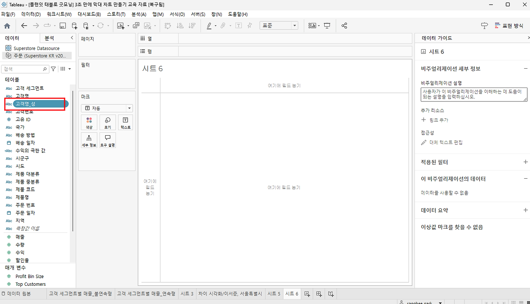This screenshot has width=530, height=304.
Task: Click the Tooltip (도구 설명) mark card
Action: click(108, 140)
